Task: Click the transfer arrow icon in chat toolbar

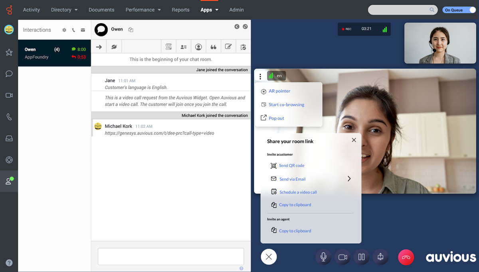Action: point(99,47)
